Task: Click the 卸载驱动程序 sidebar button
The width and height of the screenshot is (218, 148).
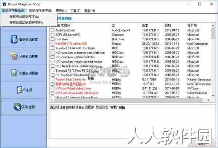Action: click(x=24, y=73)
